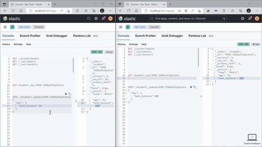This screenshot has height=147, width=262.
Task: Collapse line 15 block in left editor
Action: tap(11, 100)
